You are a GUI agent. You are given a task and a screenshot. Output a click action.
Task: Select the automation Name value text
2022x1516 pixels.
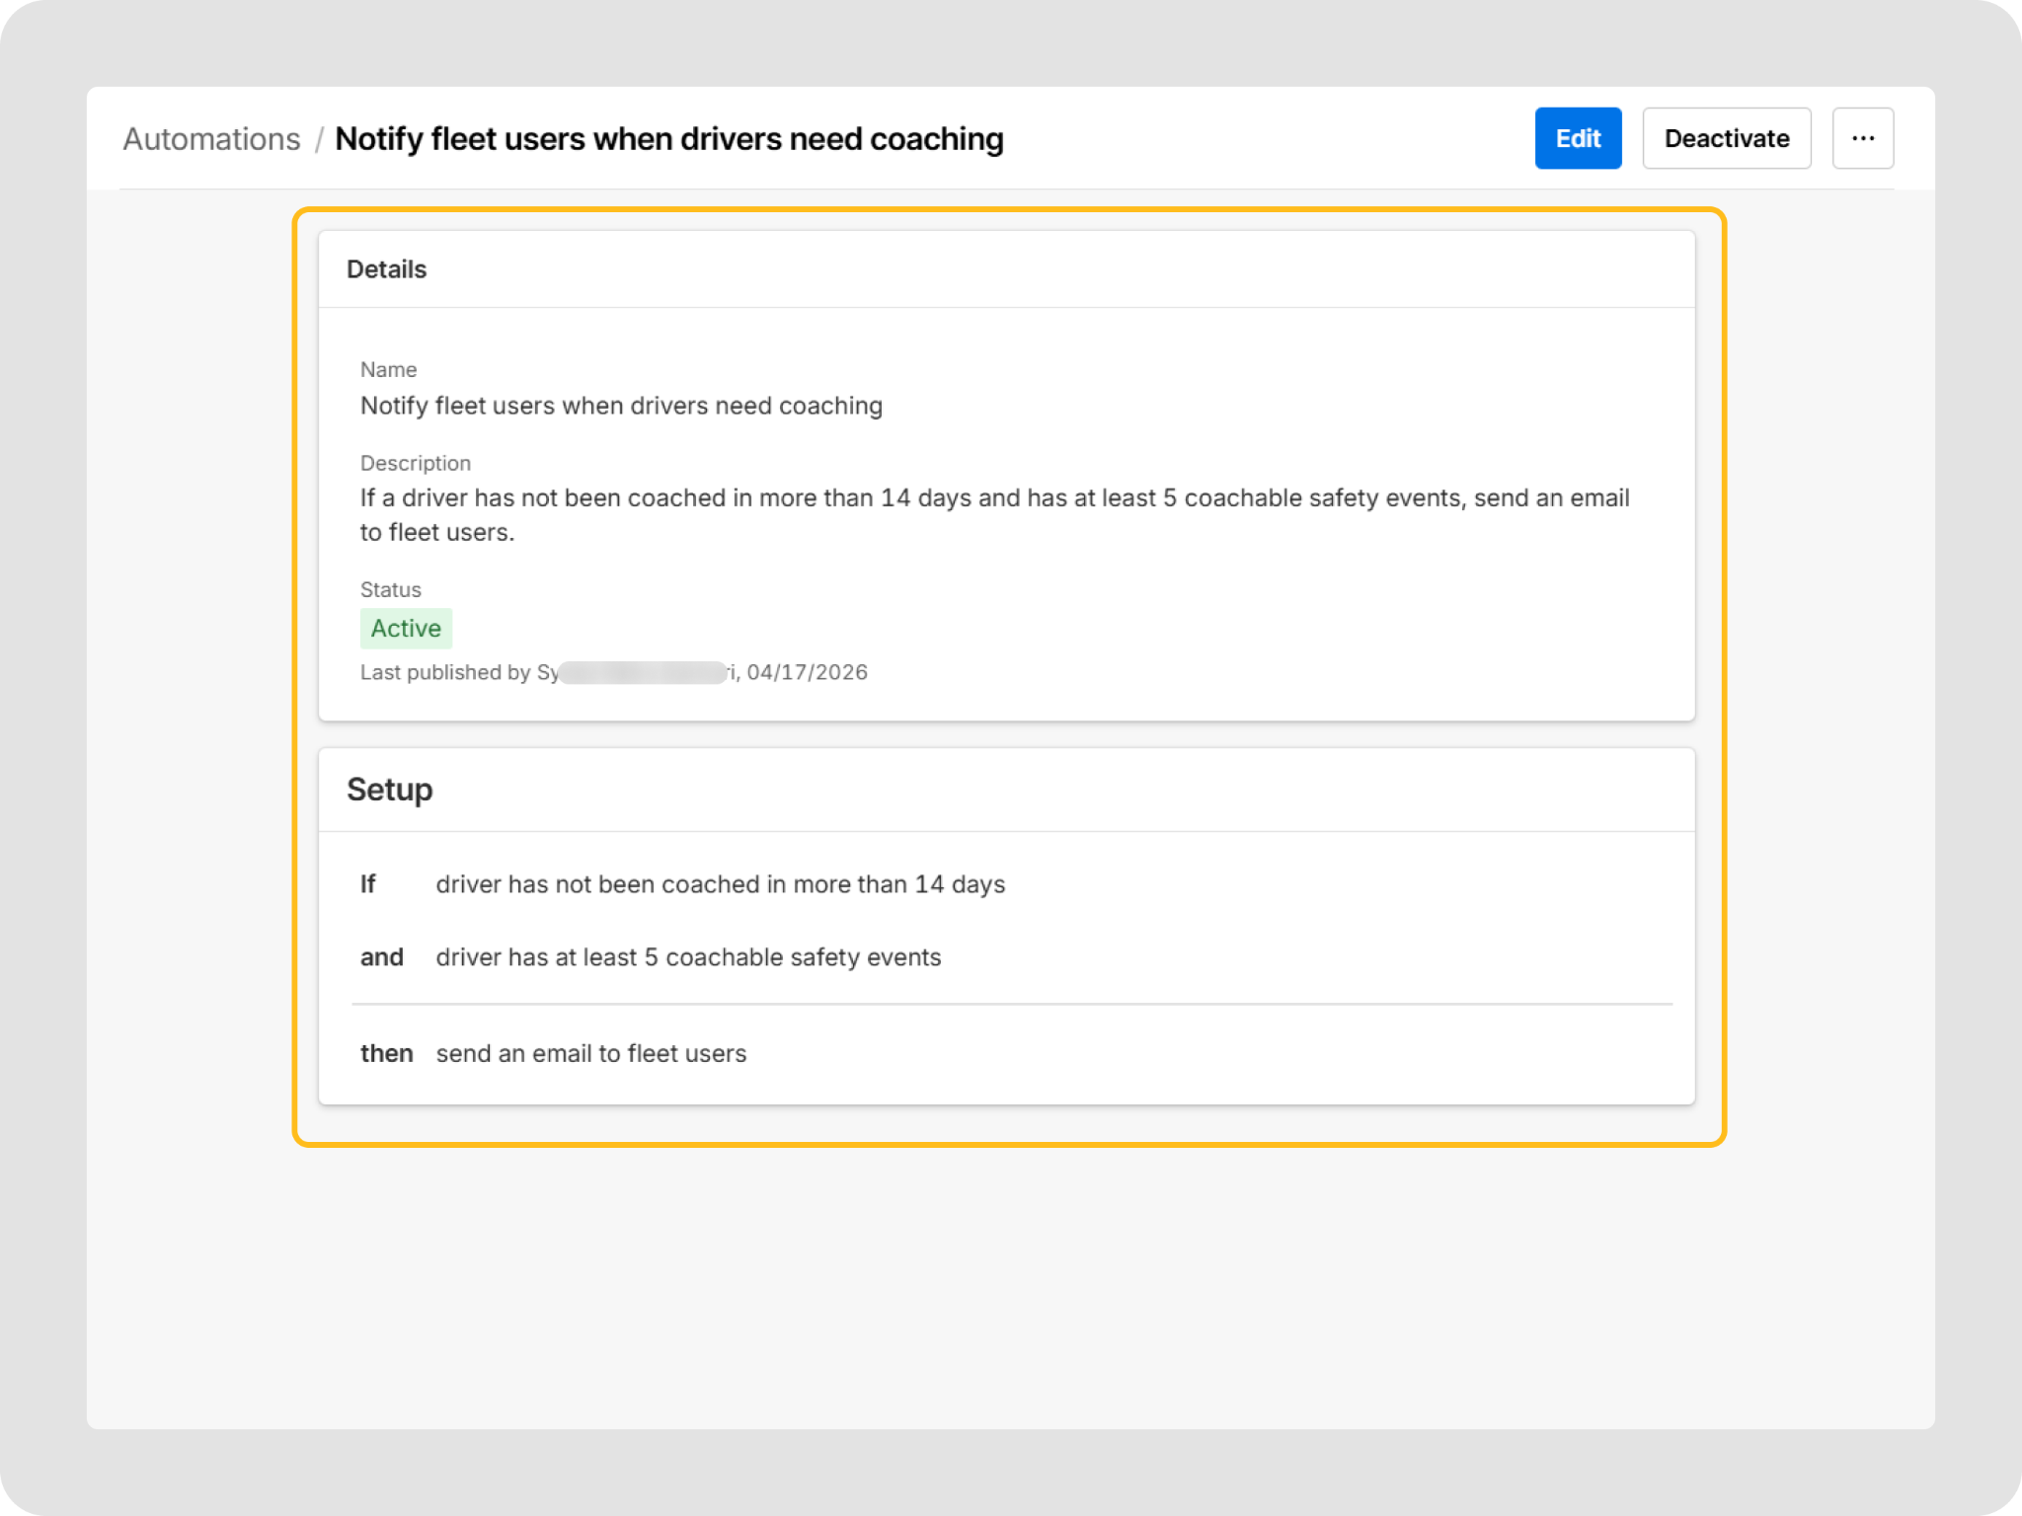(x=621, y=406)
